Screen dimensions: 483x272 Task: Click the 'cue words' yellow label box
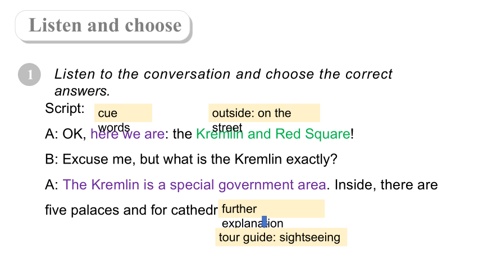[123, 113]
